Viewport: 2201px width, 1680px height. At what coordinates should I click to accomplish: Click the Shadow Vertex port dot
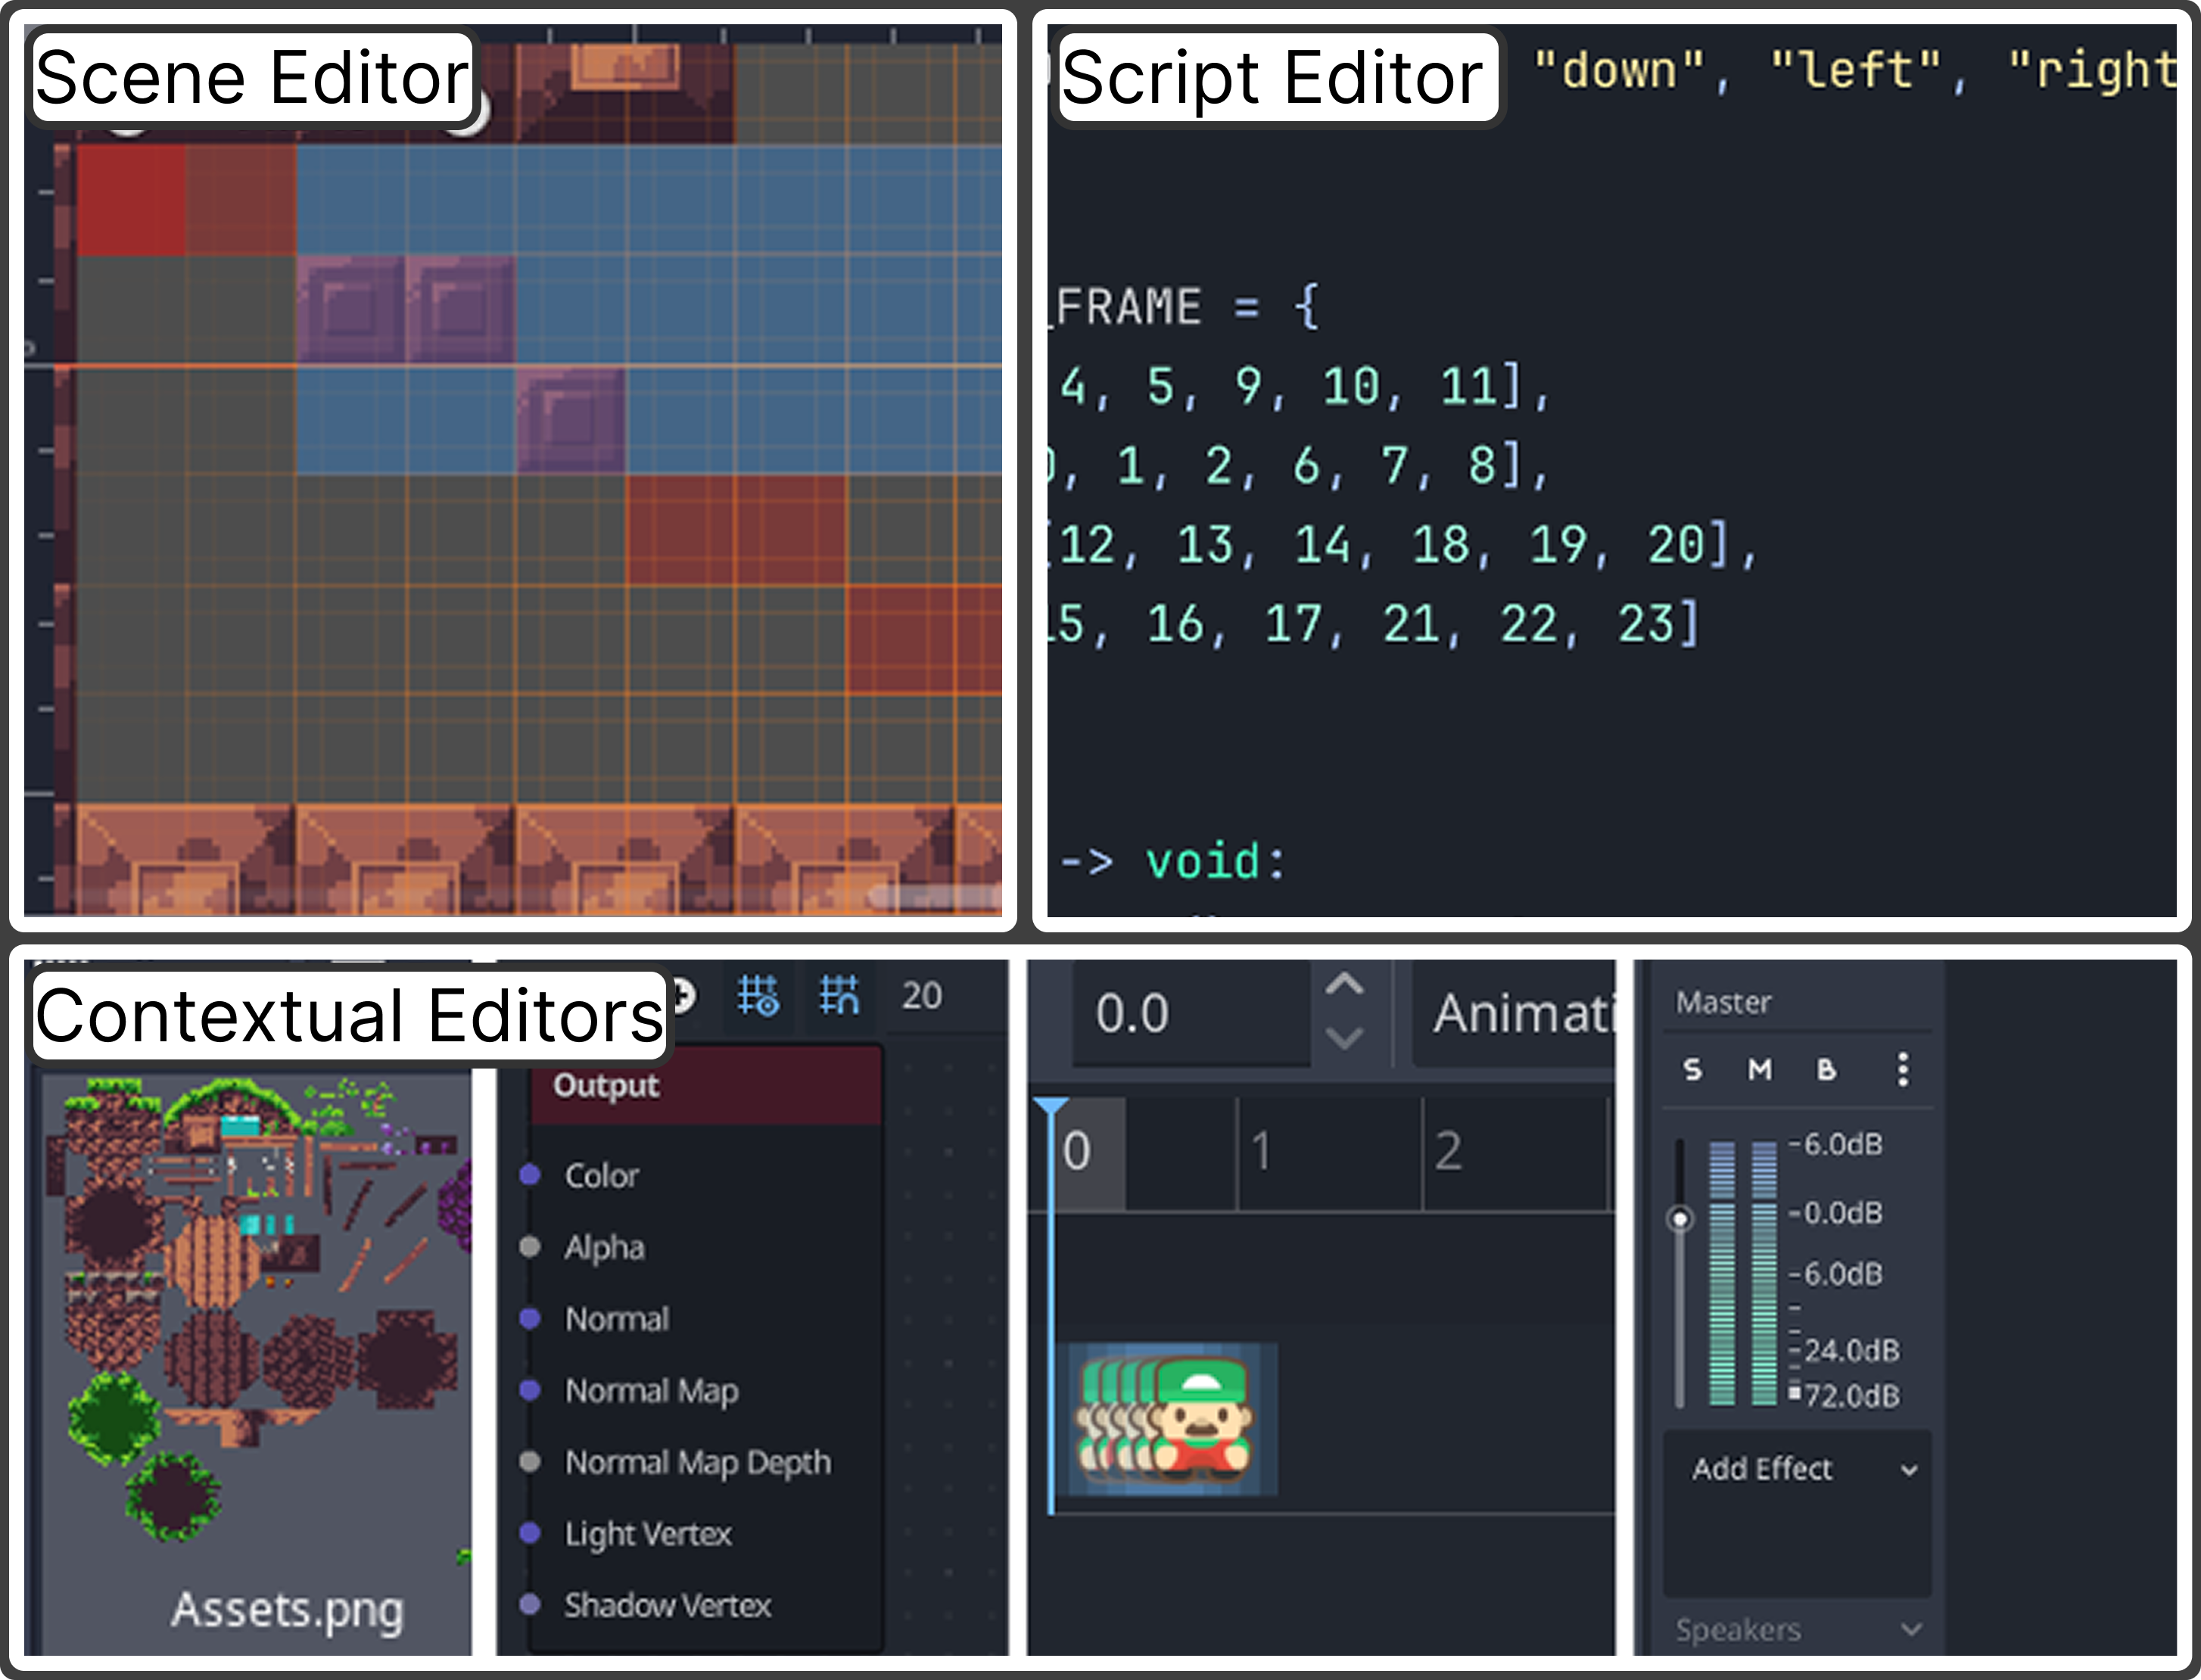pos(530,1605)
